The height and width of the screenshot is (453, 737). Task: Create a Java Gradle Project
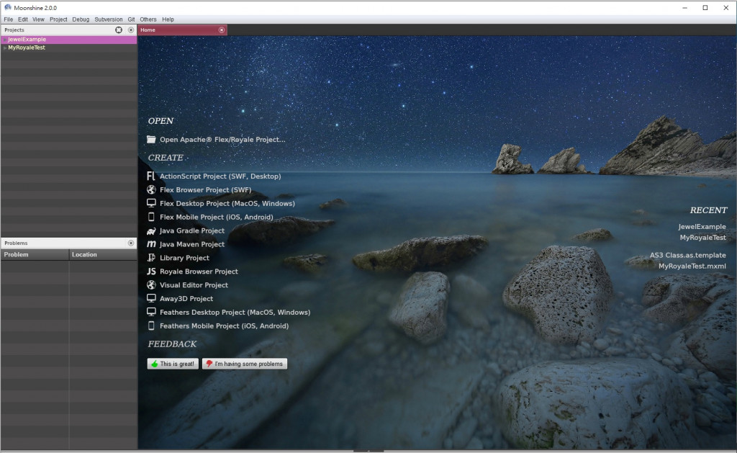pos(192,230)
